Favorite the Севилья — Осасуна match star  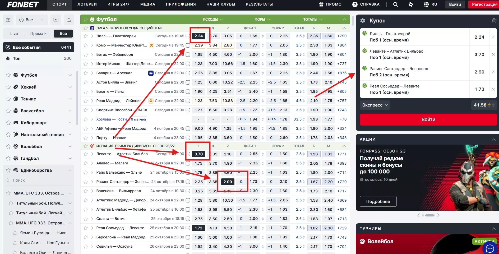86,247
